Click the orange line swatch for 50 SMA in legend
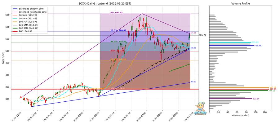This screenshot has width=279, height=124. point(16,22)
